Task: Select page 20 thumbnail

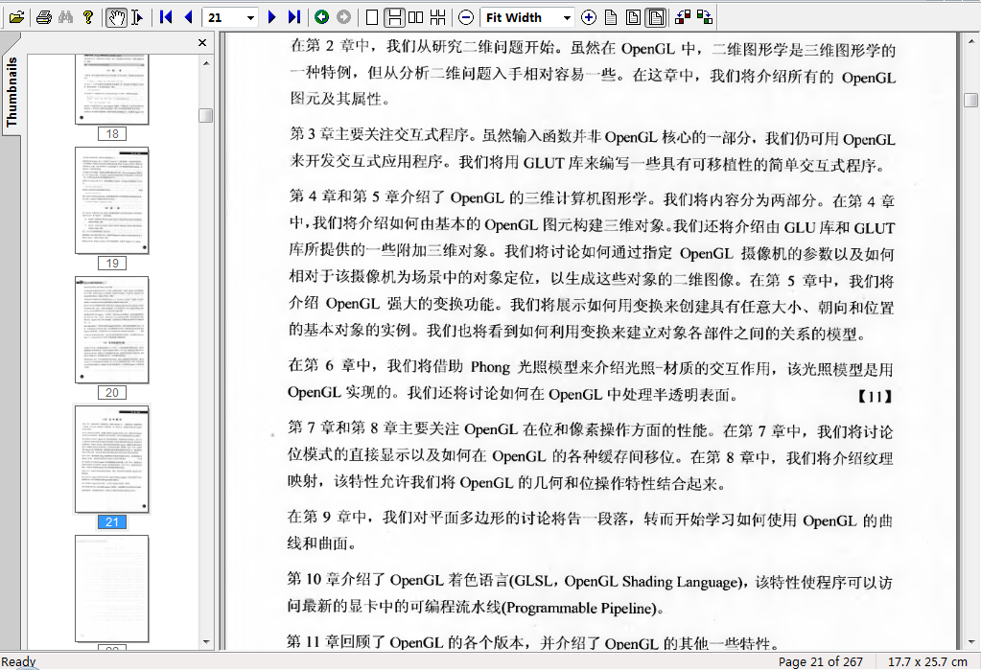Action: (112, 330)
